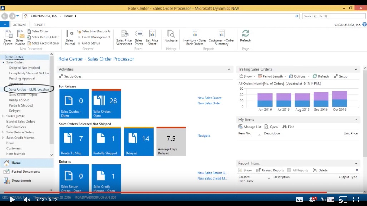This screenshot has width=367, height=206.
Task: Open Sales Line Discounts
Action: coord(94,31)
